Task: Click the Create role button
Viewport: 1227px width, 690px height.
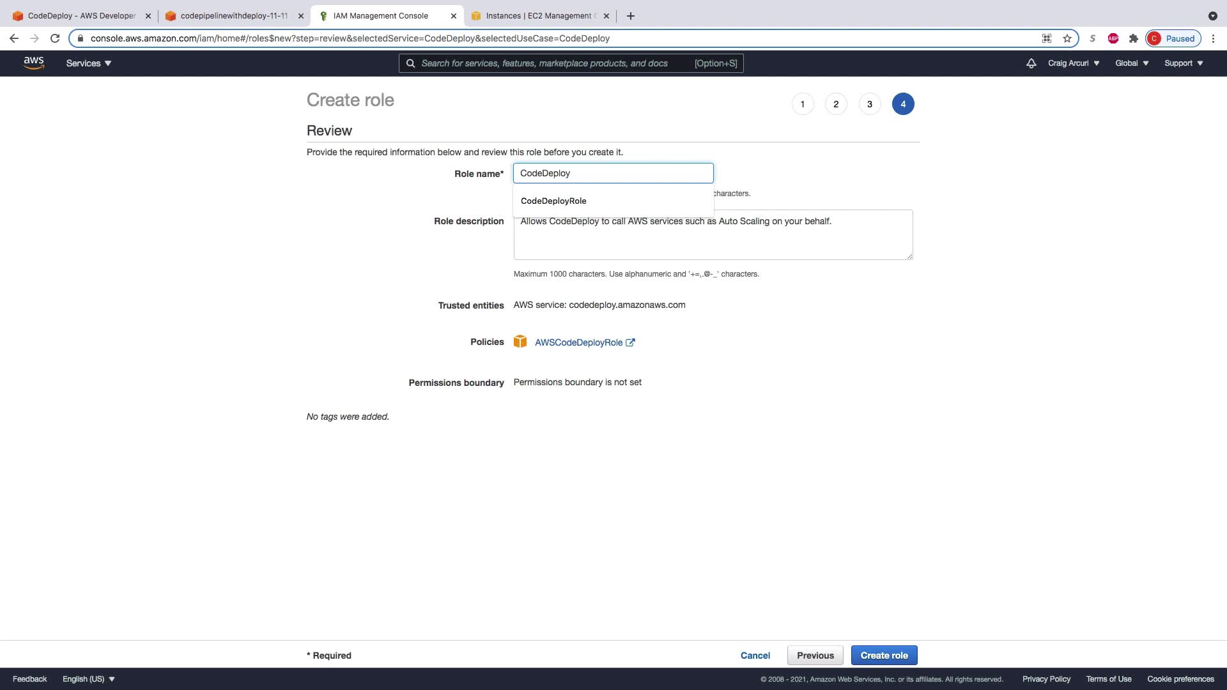Action: pos(884,655)
